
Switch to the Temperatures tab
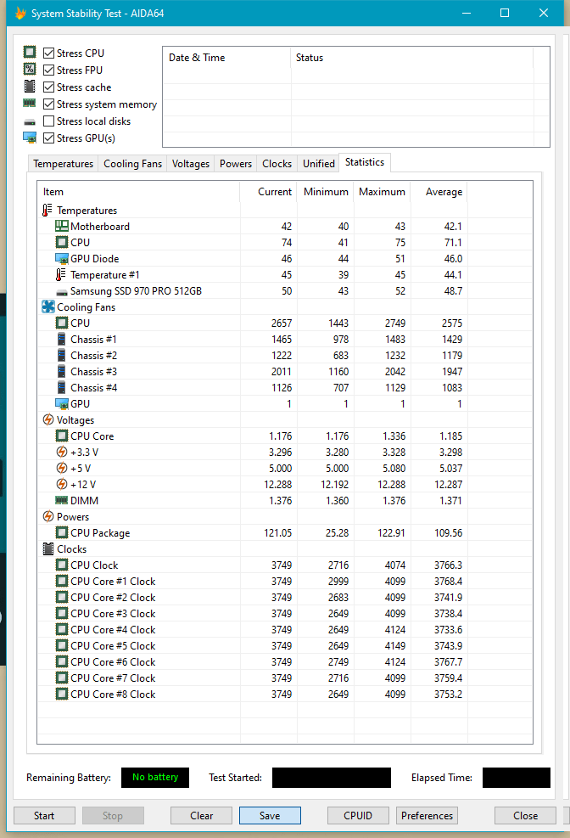pyautogui.click(x=63, y=164)
